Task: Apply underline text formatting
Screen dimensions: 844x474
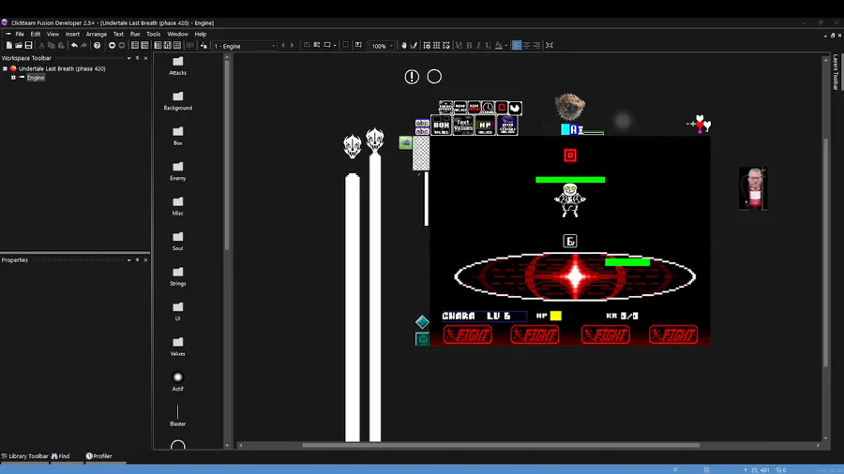Action: point(489,46)
